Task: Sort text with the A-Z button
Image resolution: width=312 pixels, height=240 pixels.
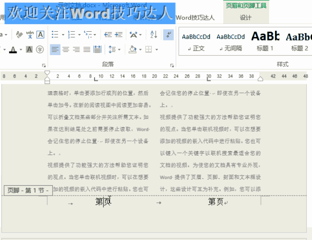Action: 154,35
